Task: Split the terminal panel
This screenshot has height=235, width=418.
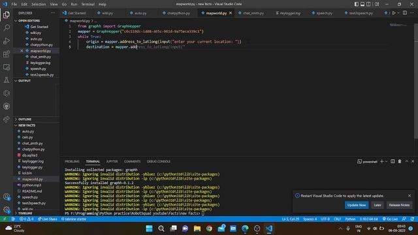Action: click(393, 161)
